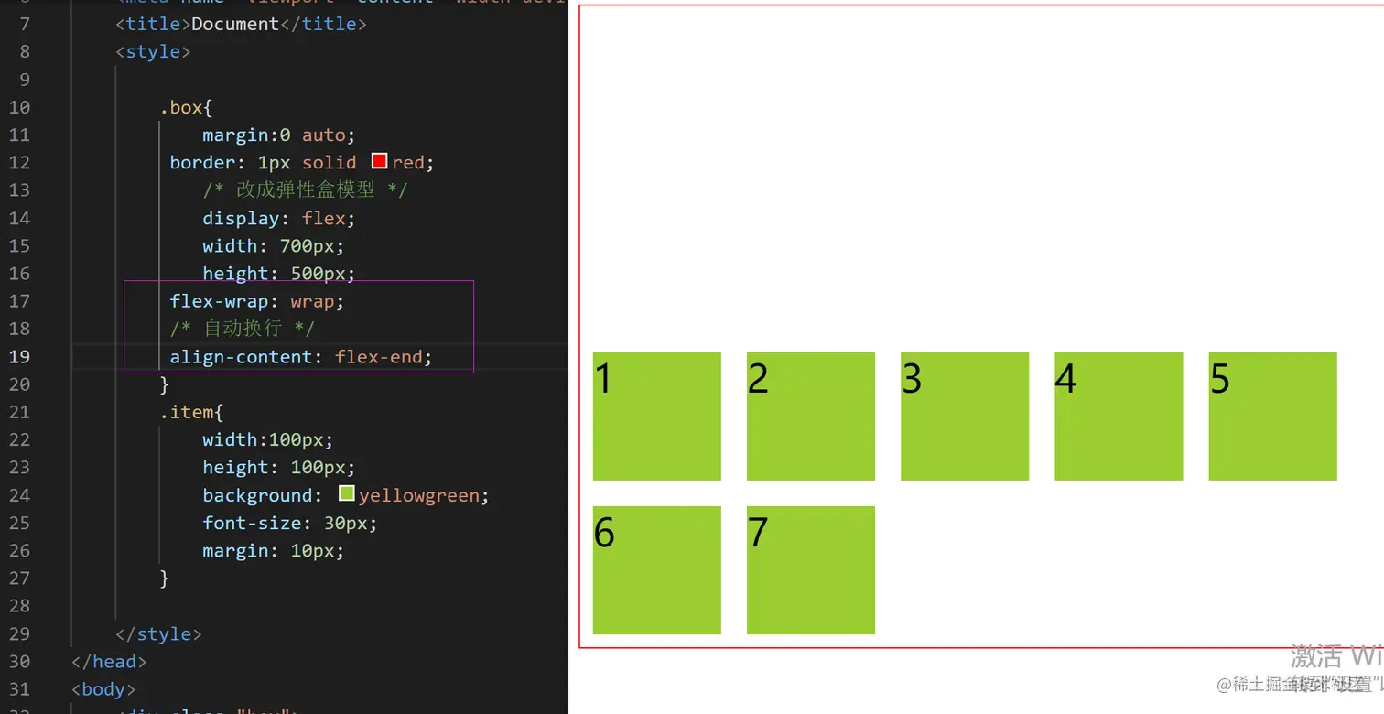
Task: Click the yellowgreen color swatch in background rule
Action: coord(347,493)
